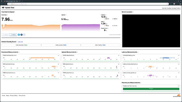Click the info icon beside Download label
The height and width of the screenshot is (102, 182).
pyautogui.click(x=7, y=15)
